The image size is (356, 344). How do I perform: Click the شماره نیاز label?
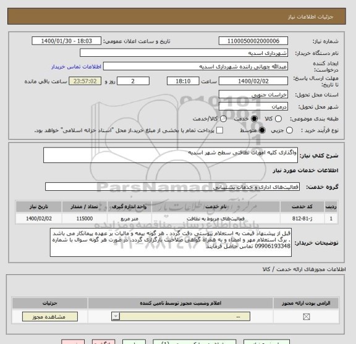point(326,41)
